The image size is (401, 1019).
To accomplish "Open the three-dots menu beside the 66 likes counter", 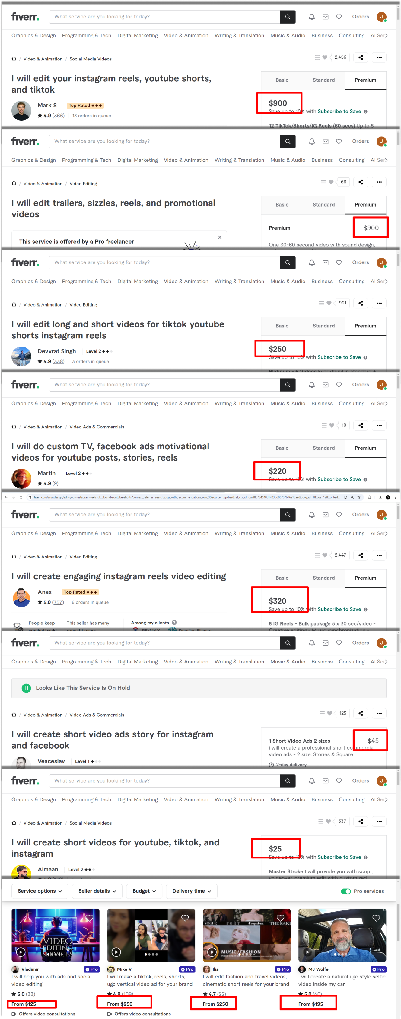I will (x=379, y=182).
